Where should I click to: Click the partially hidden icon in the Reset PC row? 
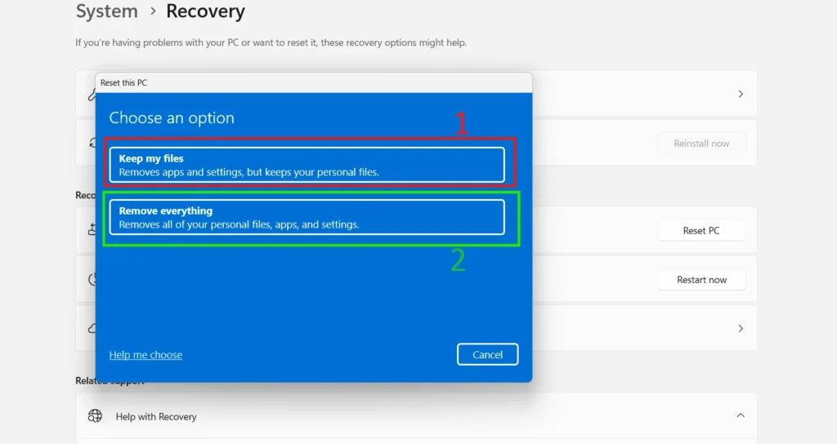point(92,230)
